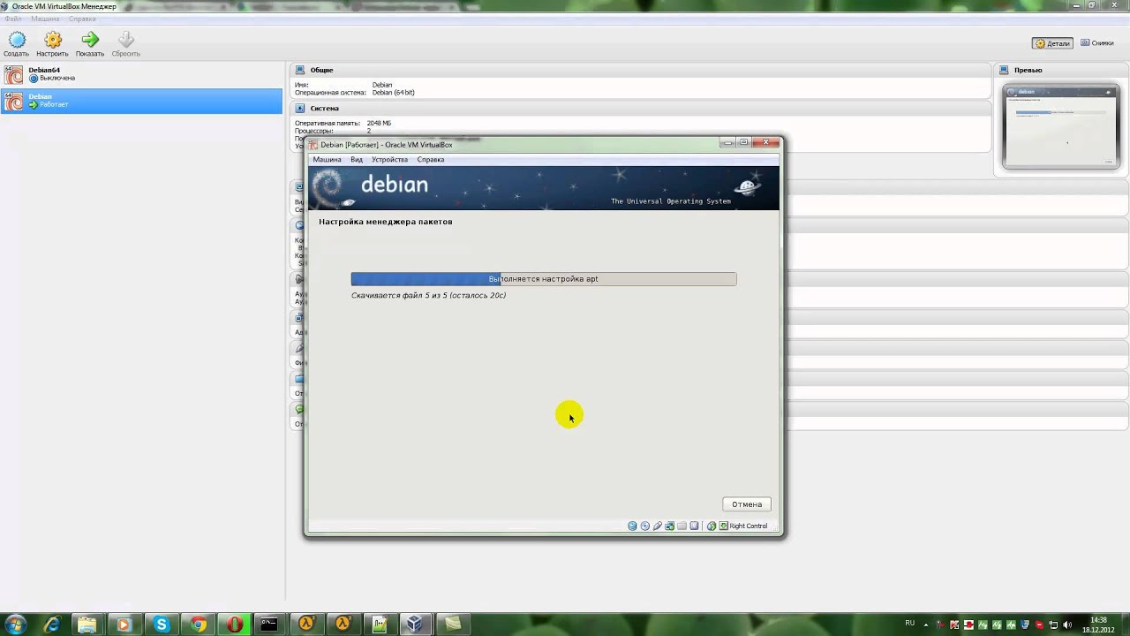The height and width of the screenshot is (636, 1130).
Task: Click the mouse integration icon in VM status bar
Action: (712, 526)
